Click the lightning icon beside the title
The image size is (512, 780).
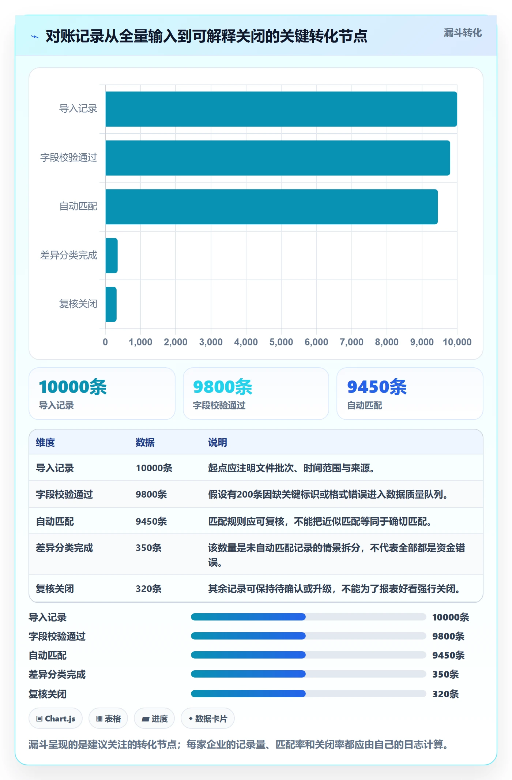pos(35,37)
